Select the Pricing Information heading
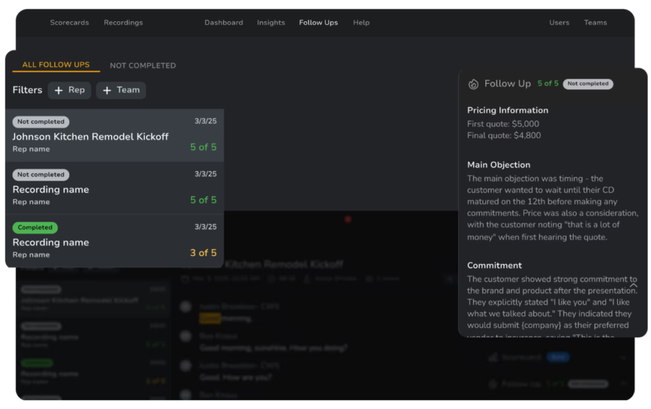 508,110
